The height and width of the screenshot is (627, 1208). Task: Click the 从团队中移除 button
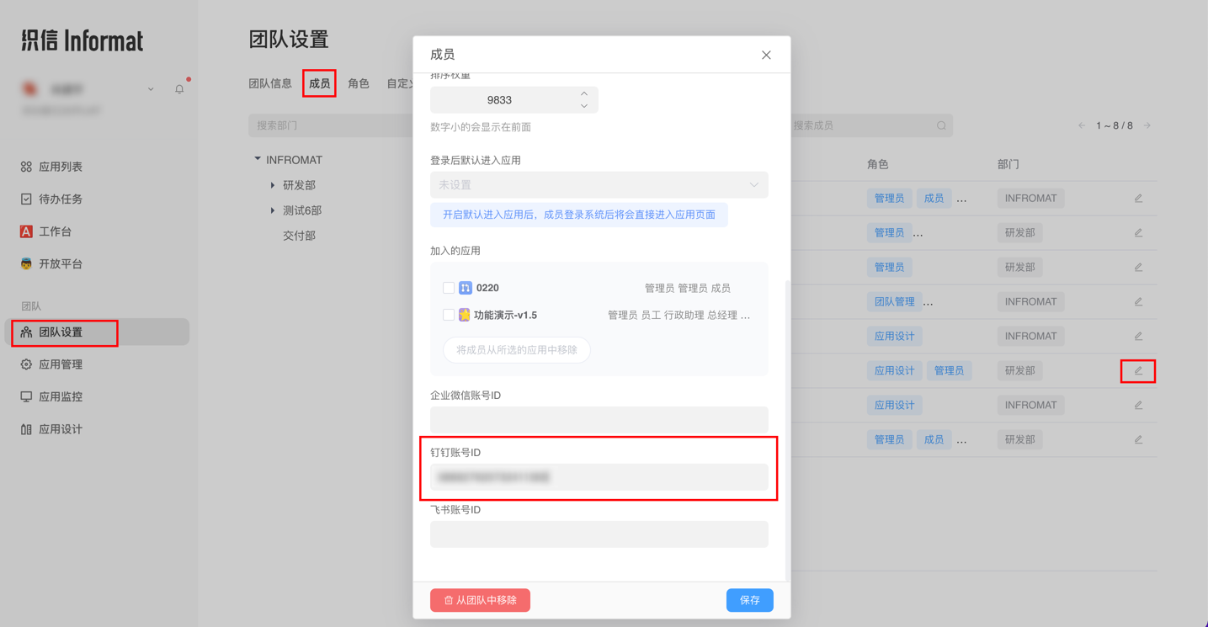480,599
